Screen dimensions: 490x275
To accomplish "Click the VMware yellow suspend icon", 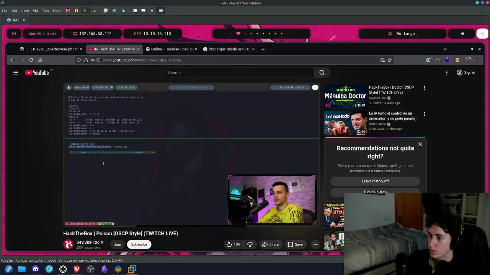I will [x=76, y=10].
